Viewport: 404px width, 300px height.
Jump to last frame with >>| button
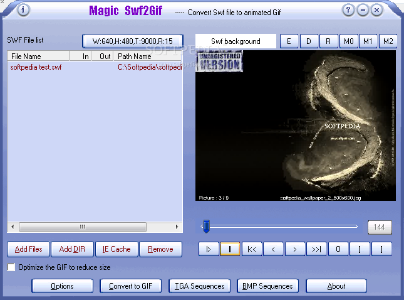pyautogui.click(x=317, y=249)
